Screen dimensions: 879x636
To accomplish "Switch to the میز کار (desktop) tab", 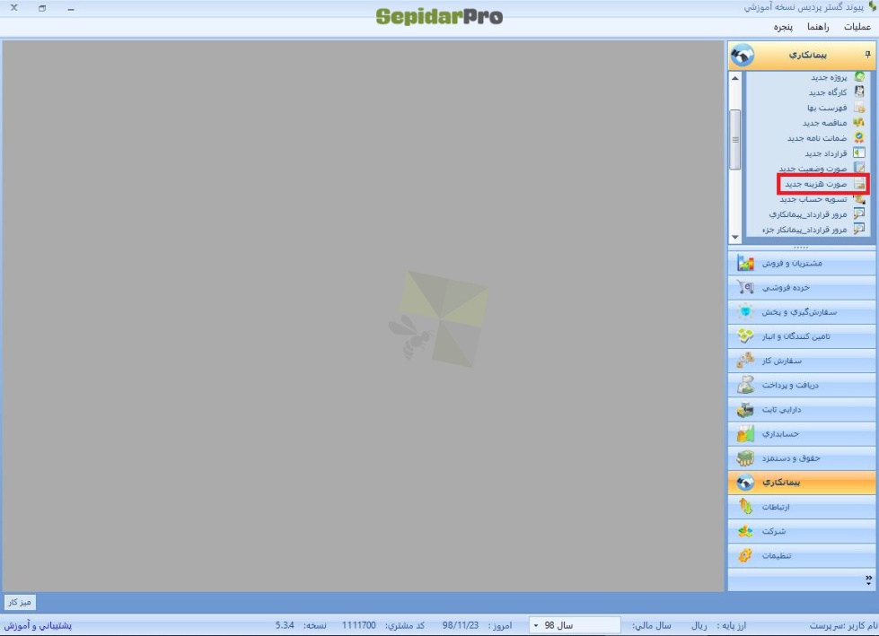I will 20,603.
